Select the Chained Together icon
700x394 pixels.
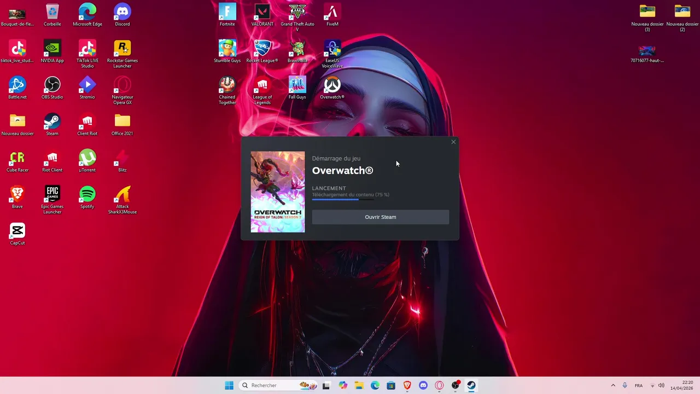click(x=227, y=90)
